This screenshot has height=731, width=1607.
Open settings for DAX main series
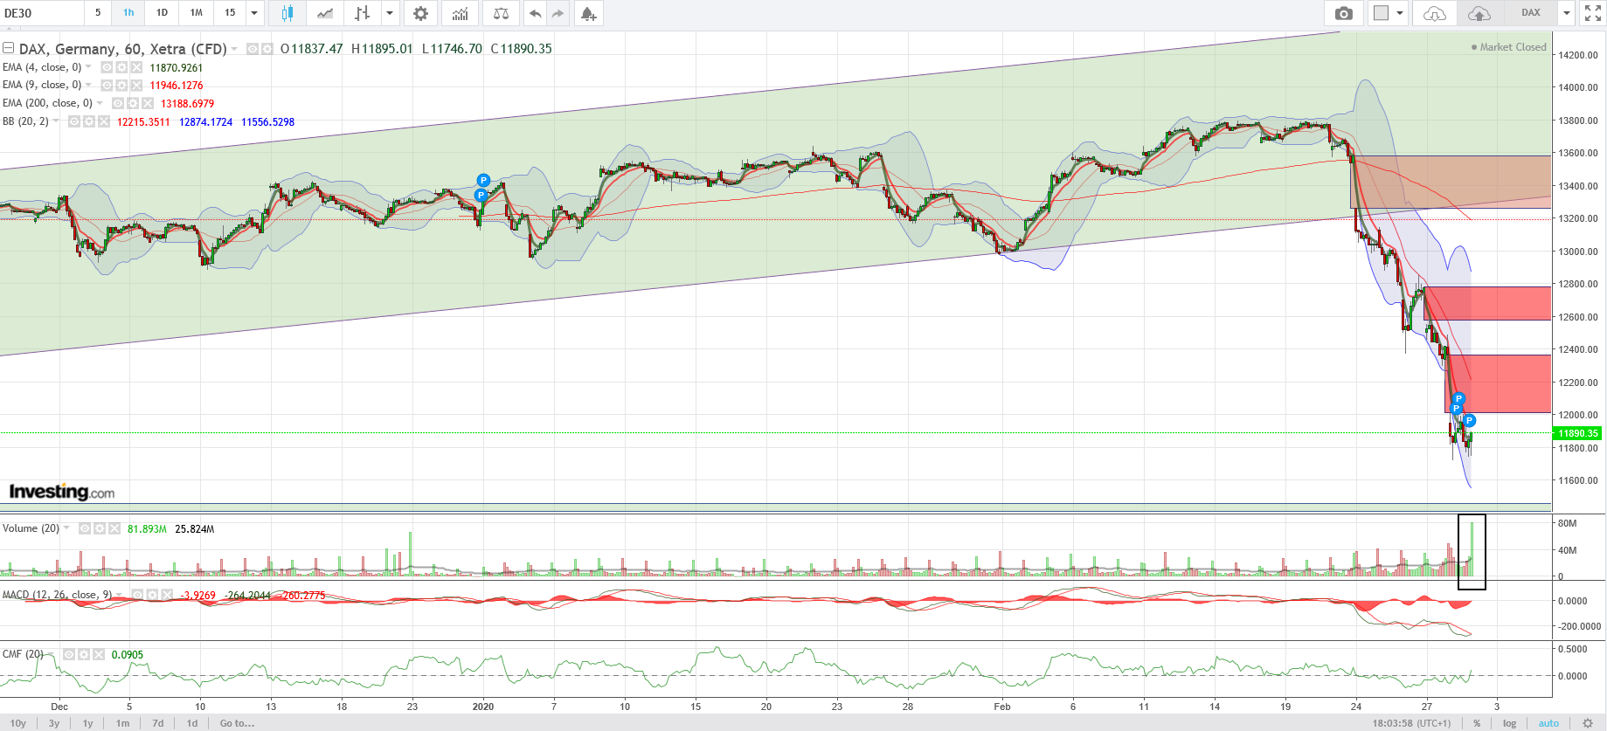point(267,49)
